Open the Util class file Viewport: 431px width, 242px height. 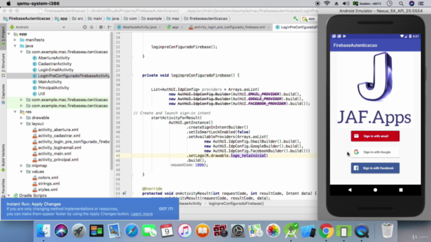pos(41,94)
